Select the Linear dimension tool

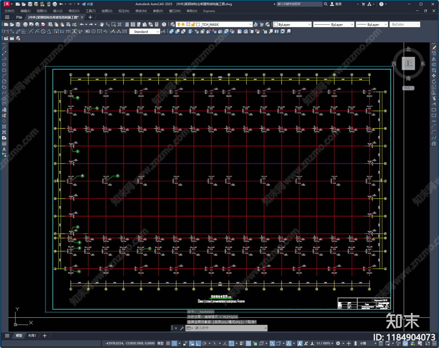point(6,32)
